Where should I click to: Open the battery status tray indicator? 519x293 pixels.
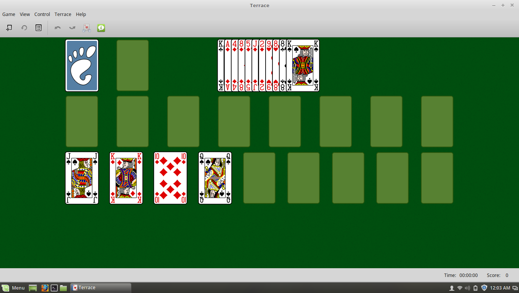pyautogui.click(x=475, y=288)
